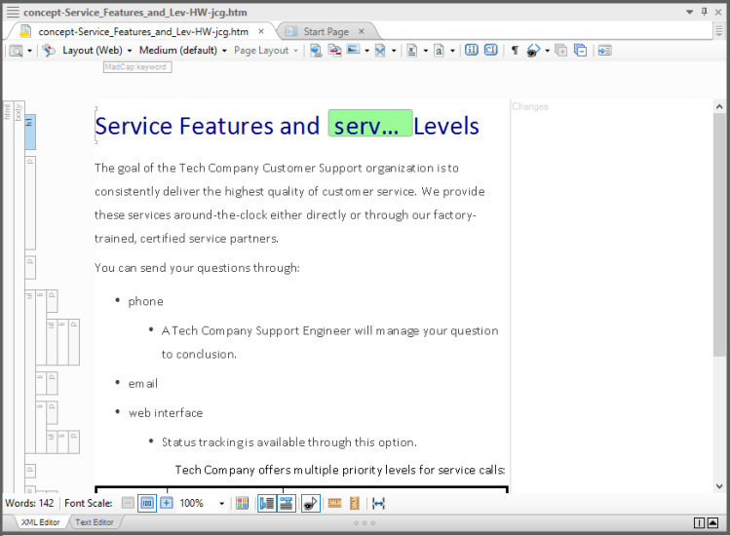Click the conditional text 'CI' indicator icon
Viewport: 730px width, 536px height.
pyautogui.click(x=490, y=50)
